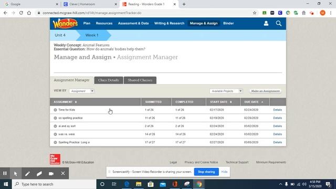Open the browser home page

pyautogui.click(x=29, y=13)
